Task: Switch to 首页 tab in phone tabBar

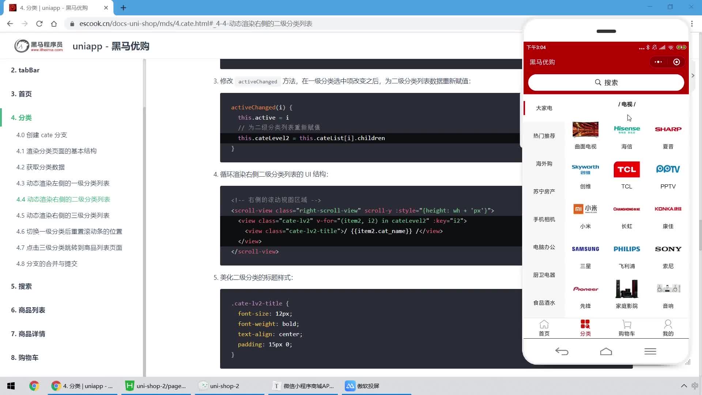Action: click(x=544, y=328)
